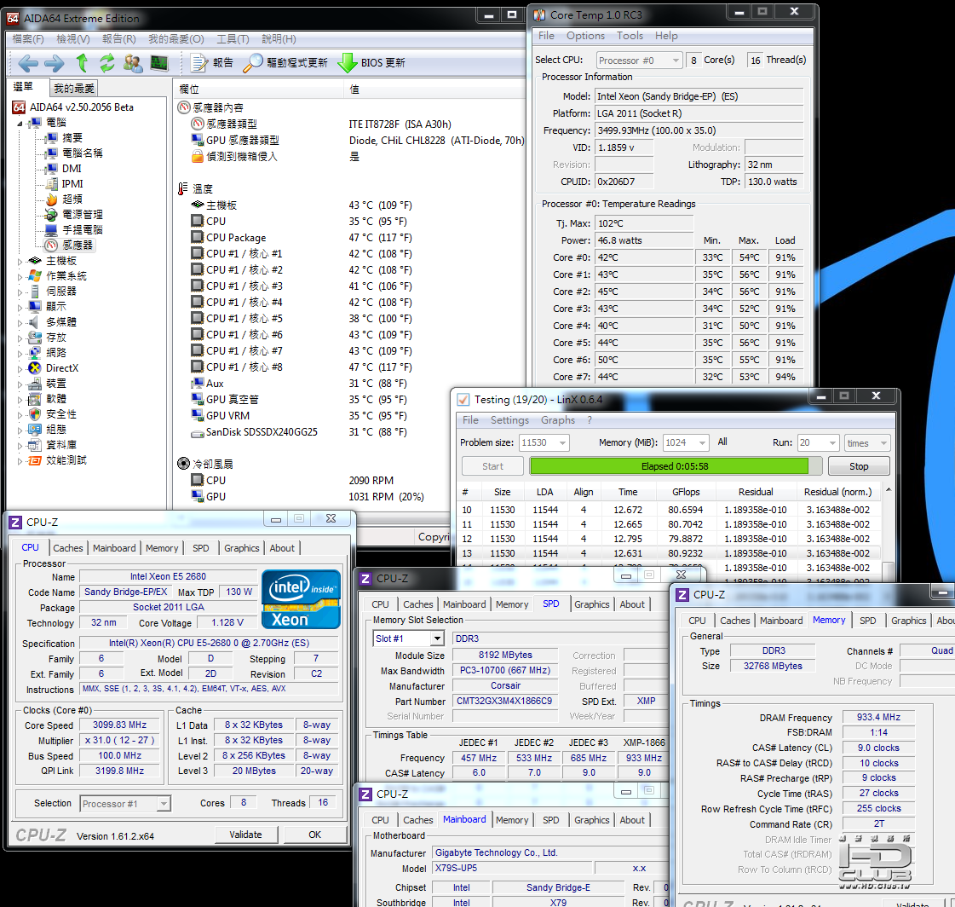Click BIOS 更新 green download arrow
The width and height of the screenshot is (955, 907).
(348, 63)
